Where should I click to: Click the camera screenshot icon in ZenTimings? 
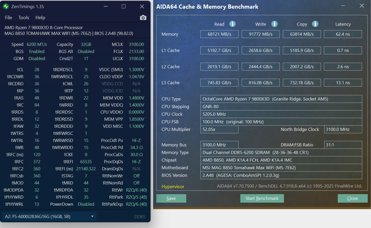[x=143, y=18]
